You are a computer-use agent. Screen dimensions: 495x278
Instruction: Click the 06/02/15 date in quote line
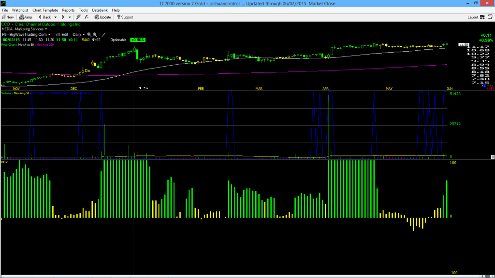click(x=12, y=40)
